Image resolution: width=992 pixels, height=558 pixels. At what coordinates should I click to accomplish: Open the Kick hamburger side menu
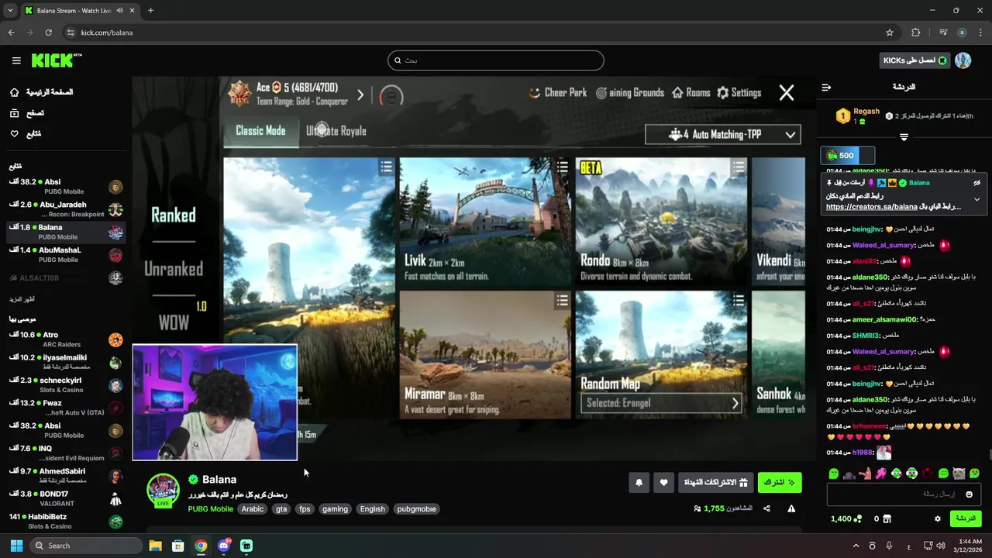coord(16,60)
